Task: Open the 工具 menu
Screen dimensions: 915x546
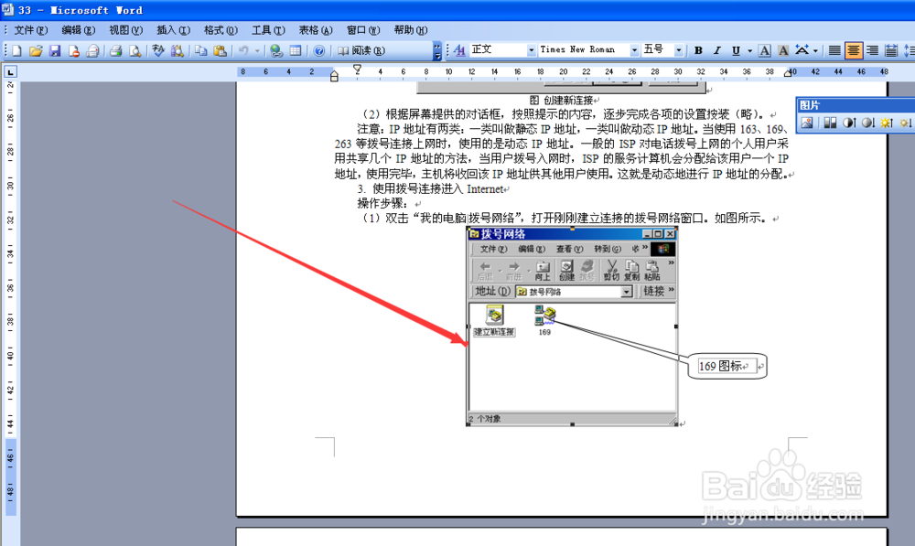Action: pos(268,30)
